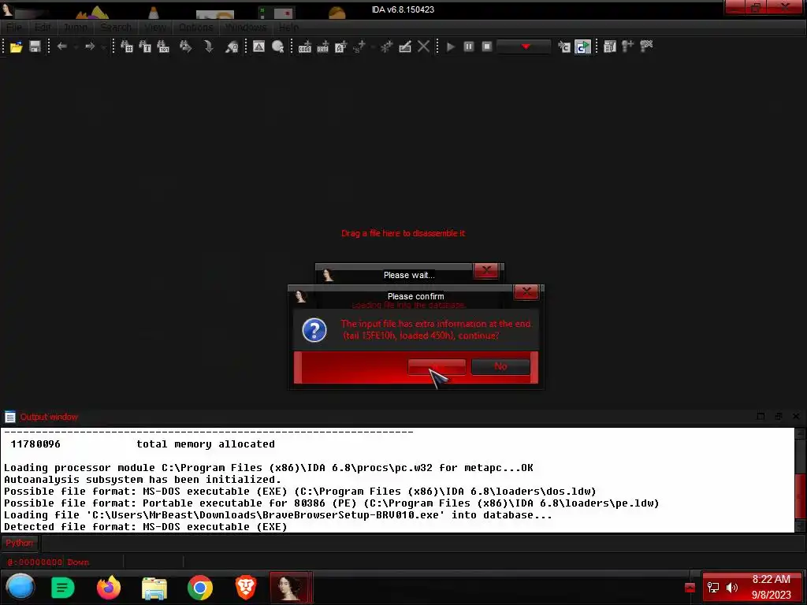Click the highlighted green-arrow C toolbar icon

point(582,46)
